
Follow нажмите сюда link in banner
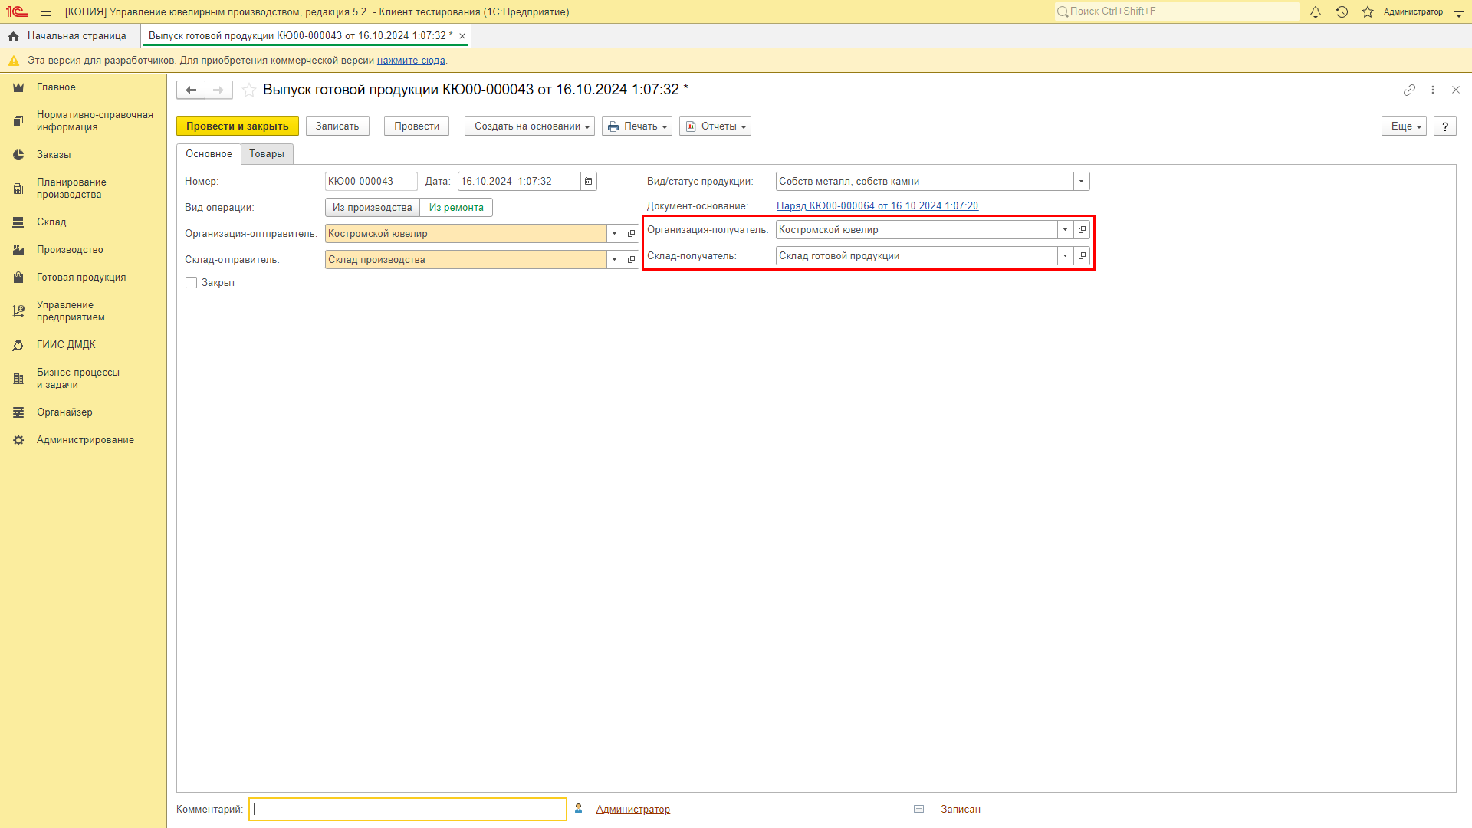[x=411, y=61]
